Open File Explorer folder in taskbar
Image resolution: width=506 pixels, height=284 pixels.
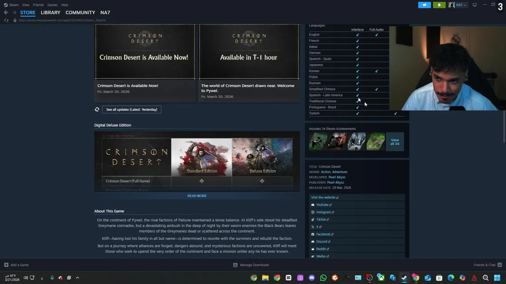(x=265, y=278)
